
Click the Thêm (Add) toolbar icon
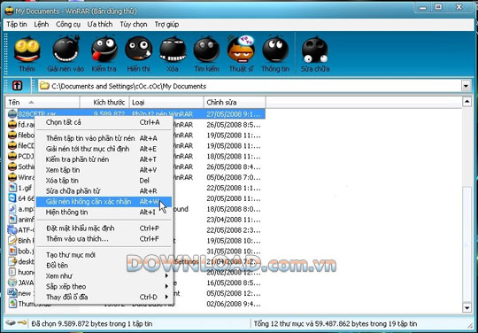[27, 50]
